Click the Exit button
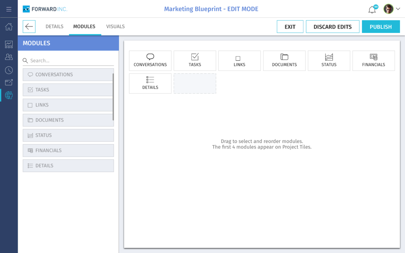 coord(290,26)
